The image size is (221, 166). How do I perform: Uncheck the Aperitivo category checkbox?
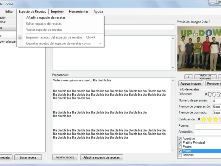coord(180,139)
